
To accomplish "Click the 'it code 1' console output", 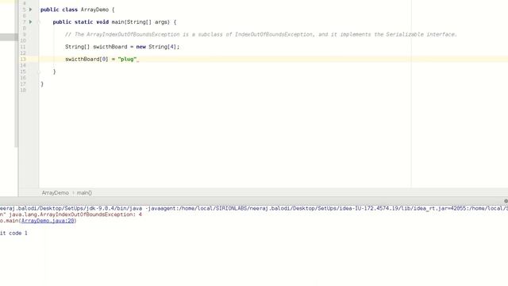I will pos(13,233).
